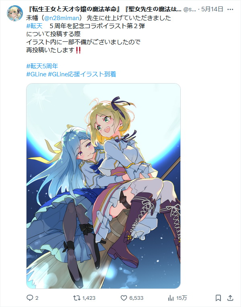Open the @n28miman mention link

(x=62, y=18)
